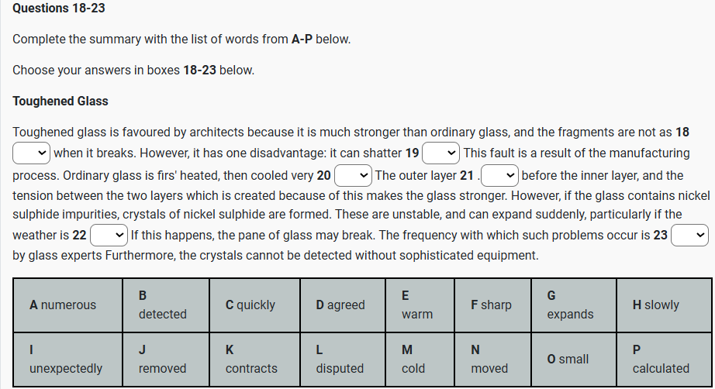Screen dimensions: 715x389
Task: Click the 'L disputed' option cell
Action: (x=342, y=360)
